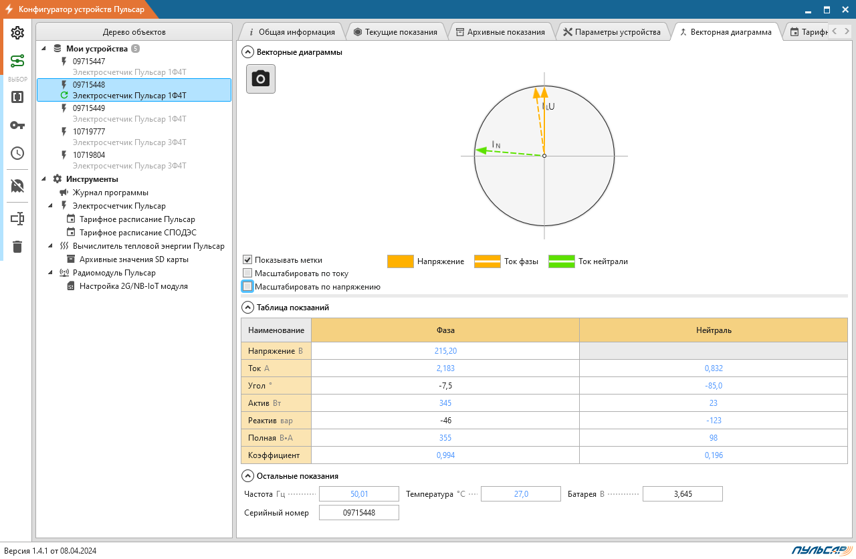Click the brackets icon in the left sidebar
Viewport: 856px width, 559px height.
pos(17,97)
